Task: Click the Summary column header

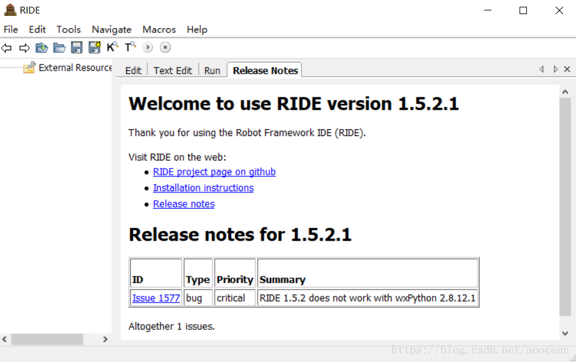Action: click(x=367, y=274)
